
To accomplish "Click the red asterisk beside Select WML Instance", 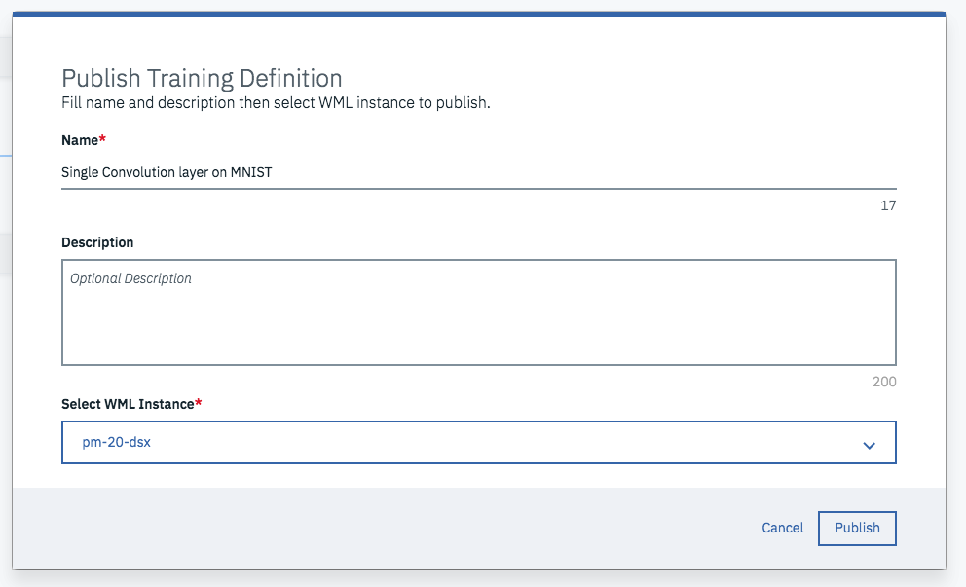I will pos(199,403).
